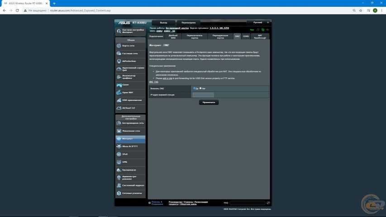Switch to the Подключение tab
Viewport: 386px width, 217px height.
pos(156,37)
